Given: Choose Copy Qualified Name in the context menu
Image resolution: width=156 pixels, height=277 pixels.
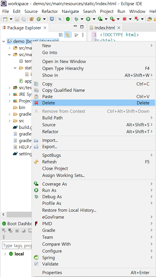Looking at the screenshot, I should coord(94,90).
